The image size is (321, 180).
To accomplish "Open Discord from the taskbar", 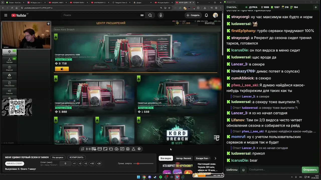I will click(149, 177).
